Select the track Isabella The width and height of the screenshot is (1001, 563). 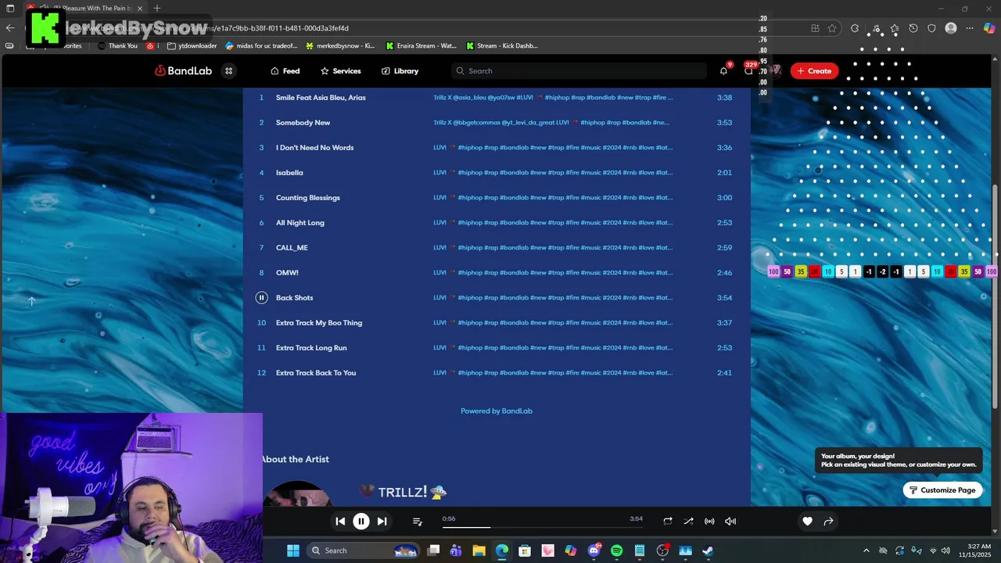(x=289, y=173)
